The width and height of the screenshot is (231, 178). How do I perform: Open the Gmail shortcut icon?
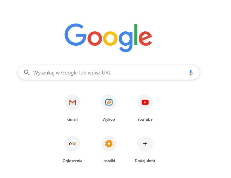pyautogui.click(x=73, y=102)
